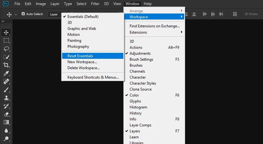Viewport: 263px width, 144px height.
Task: Open the Layer menu
Action: [x=55, y=4]
